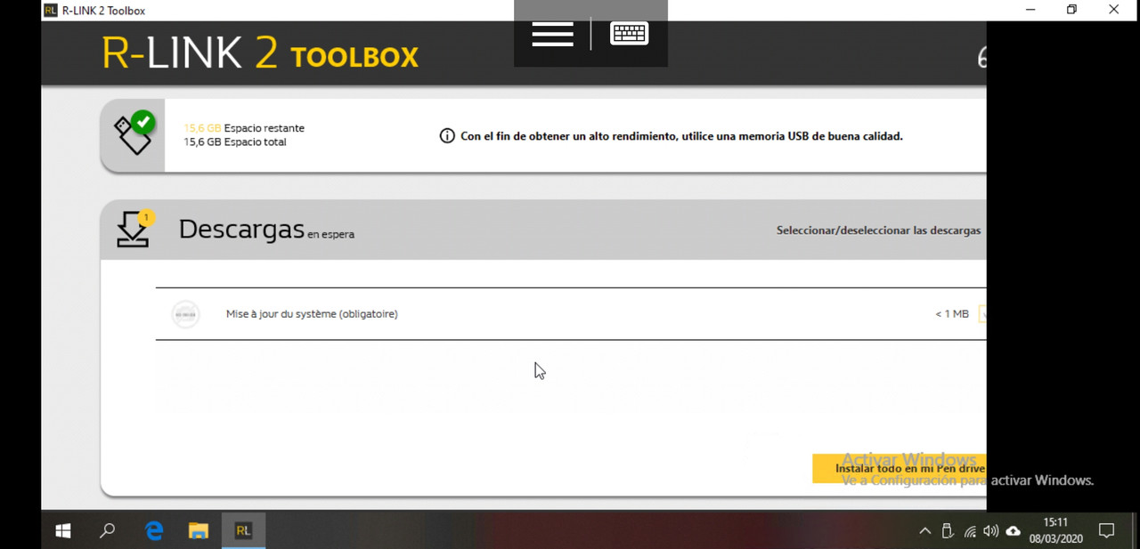The height and width of the screenshot is (549, 1140).
Task: Click Seleccionar/deseleccionar las descargas
Action: click(878, 230)
